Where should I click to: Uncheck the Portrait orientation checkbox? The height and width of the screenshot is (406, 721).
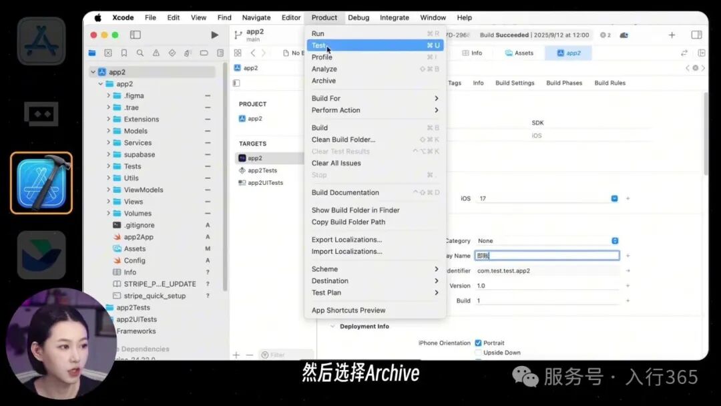click(478, 343)
